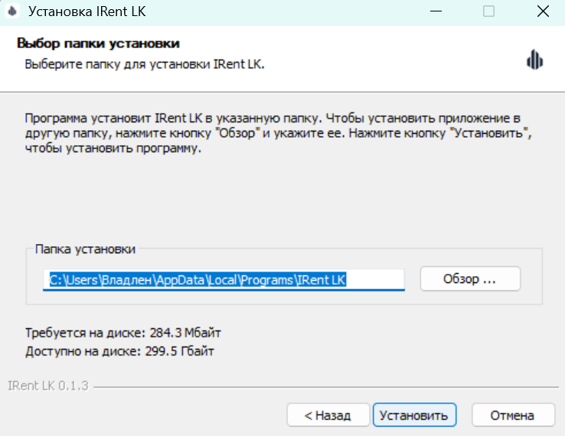Image resolution: width=565 pixels, height=436 pixels.
Task: Click the instruction paragraph starting 'Программа установит'
Action: (278, 133)
